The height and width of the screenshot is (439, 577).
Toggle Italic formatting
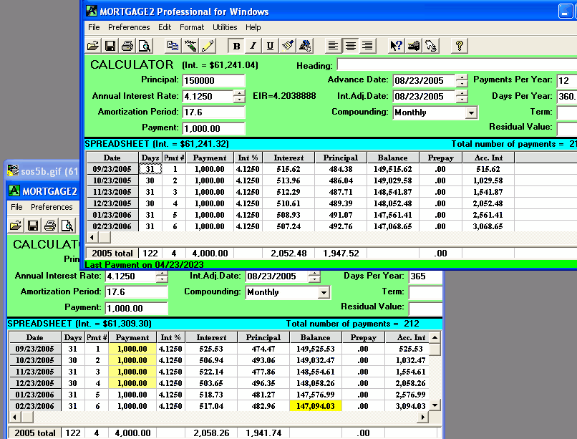pos(253,46)
